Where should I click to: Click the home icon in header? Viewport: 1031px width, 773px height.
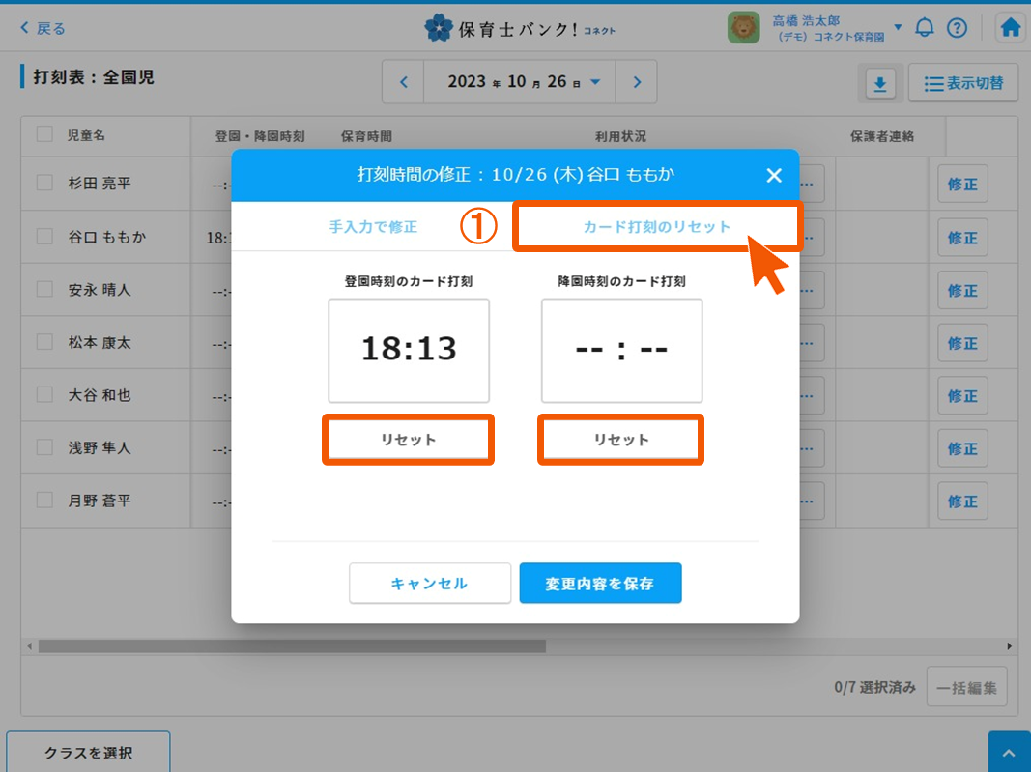click(1011, 28)
